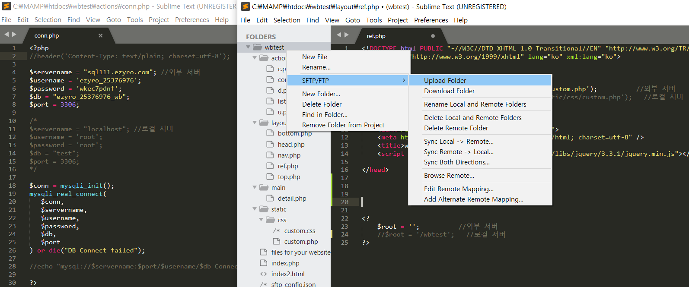Image resolution: width=689 pixels, height=287 pixels.
Task: Open Selection menu in conn.php window
Action: click(x=48, y=19)
